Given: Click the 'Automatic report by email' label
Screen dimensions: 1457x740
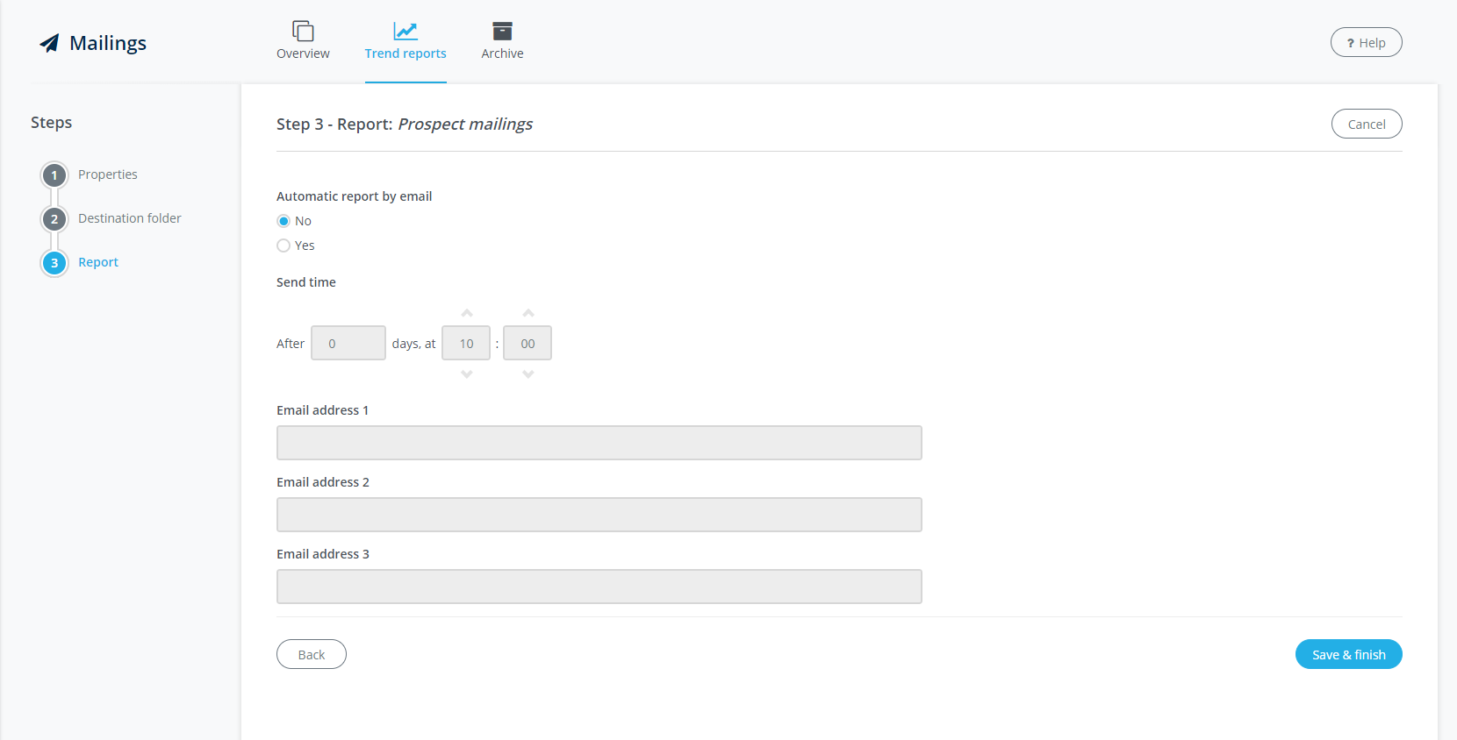Looking at the screenshot, I should [x=355, y=196].
